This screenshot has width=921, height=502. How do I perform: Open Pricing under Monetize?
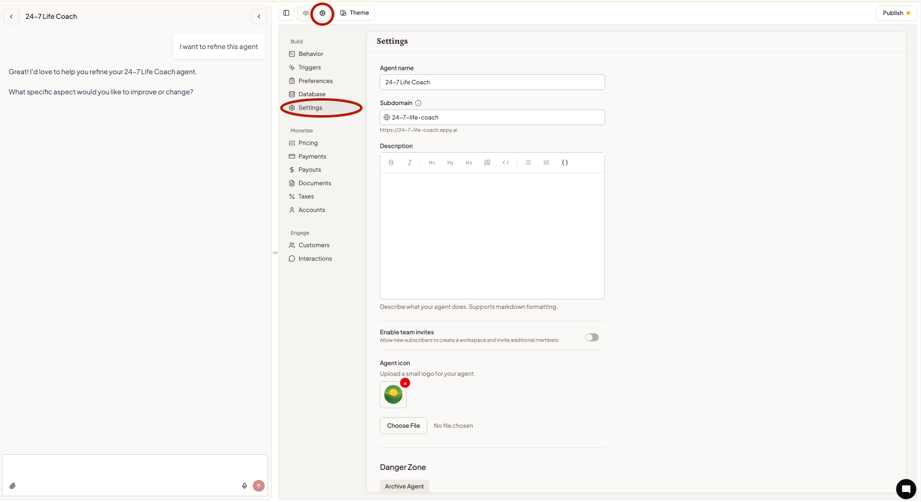tap(308, 143)
